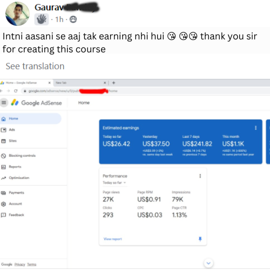Open the 1h post timestamp
Screen dimensions: 270x270
click(59, 19)
